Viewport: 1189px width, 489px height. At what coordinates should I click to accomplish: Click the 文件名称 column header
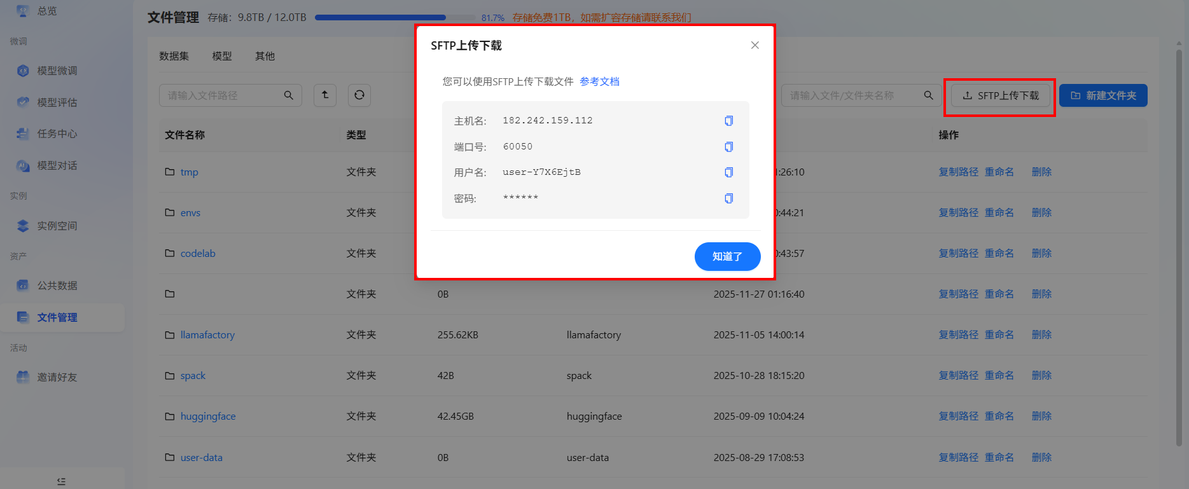click(184, 135)
